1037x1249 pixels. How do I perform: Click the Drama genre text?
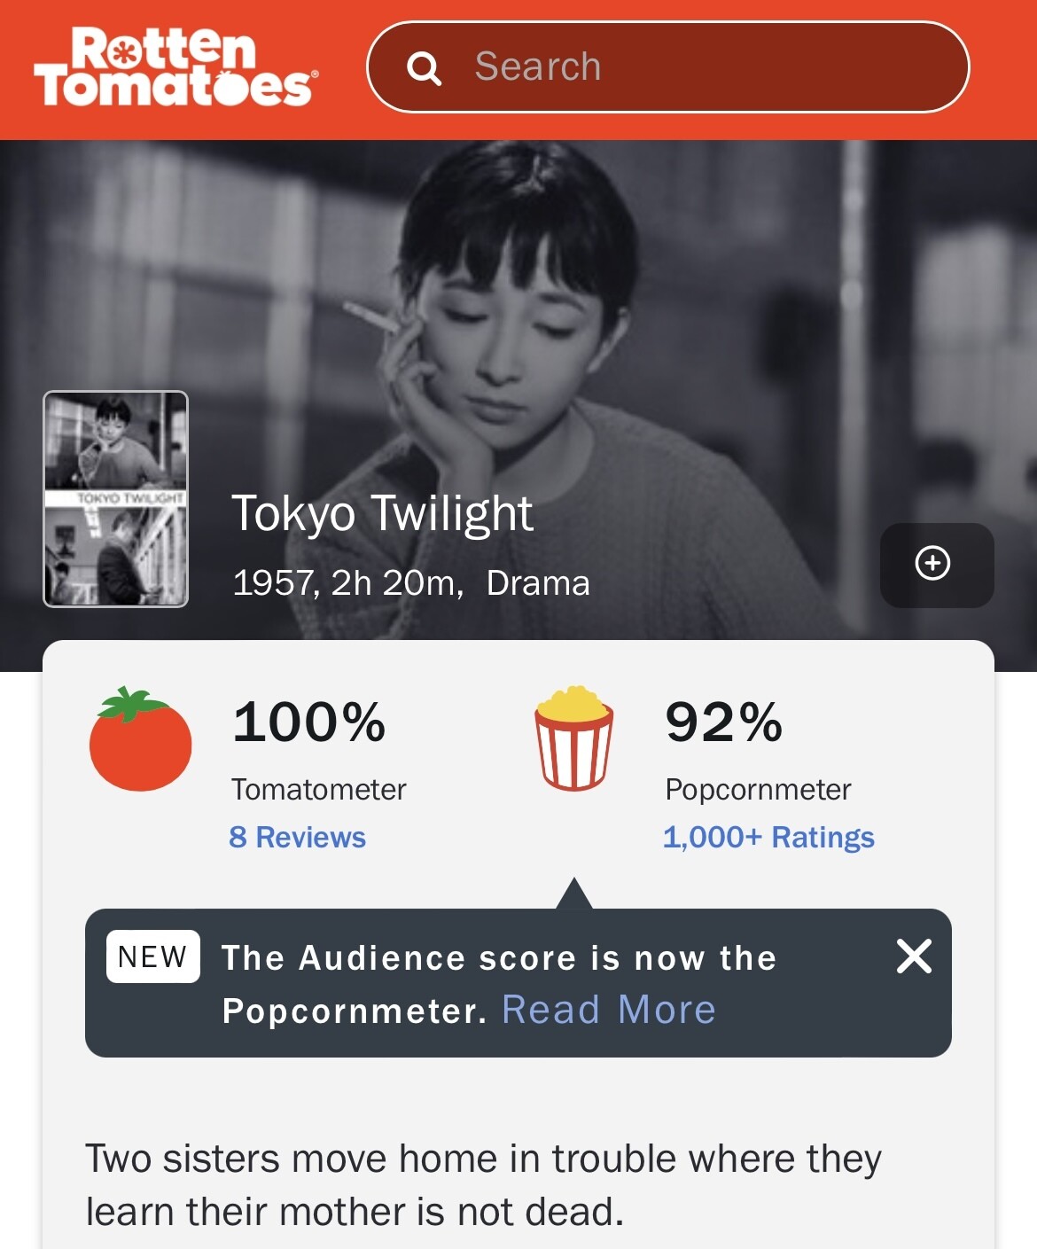[x=538, y=583]
